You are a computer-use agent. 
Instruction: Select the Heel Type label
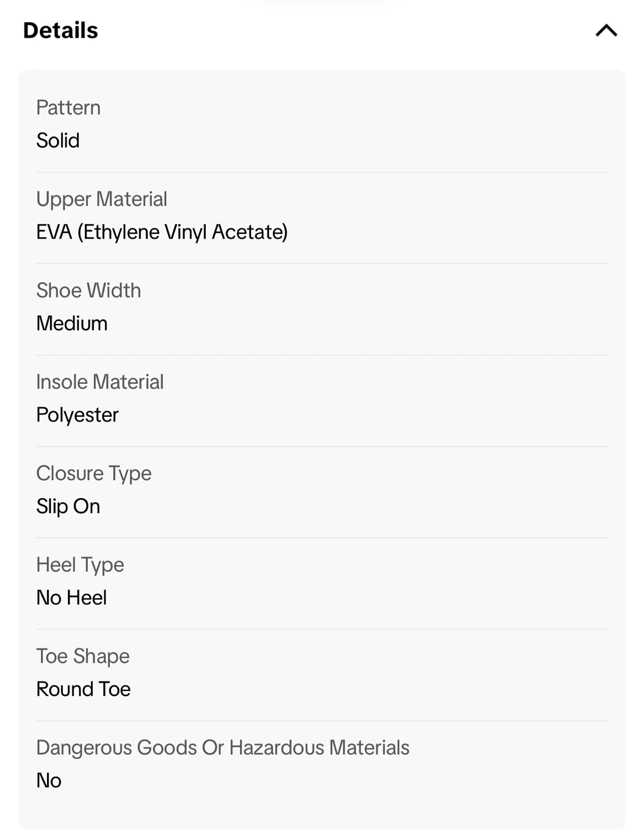80,564
